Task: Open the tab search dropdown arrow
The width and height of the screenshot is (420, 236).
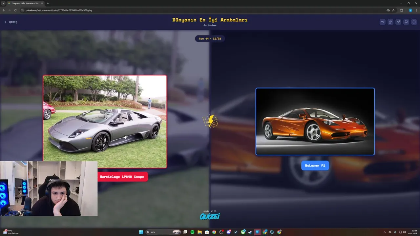Action: [x=3, y=3]
